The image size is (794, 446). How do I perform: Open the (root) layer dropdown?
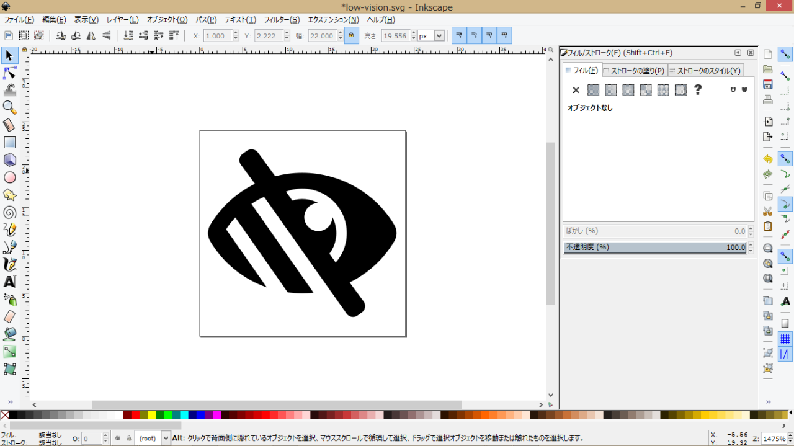pyautogui.click(x=152, y=438)
